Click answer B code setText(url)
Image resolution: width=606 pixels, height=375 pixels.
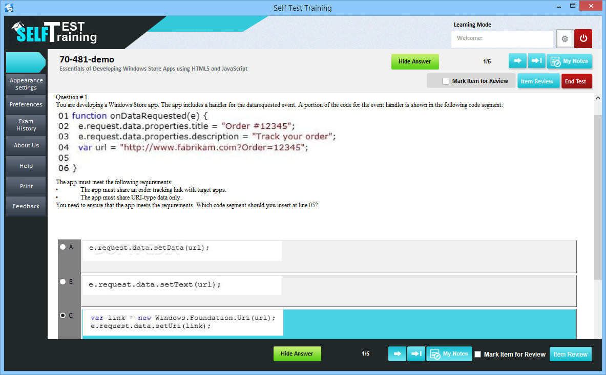coord(155,285)
